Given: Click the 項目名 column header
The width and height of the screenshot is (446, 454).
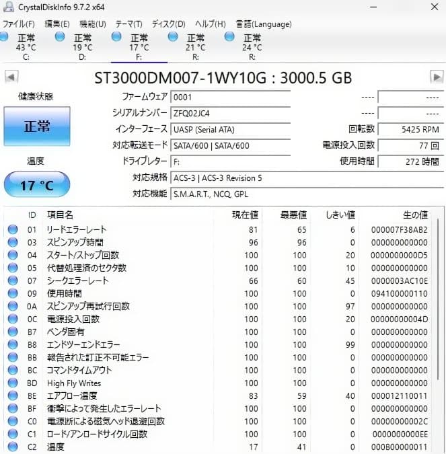Looking at the screenshot, I should coord(60,215).
